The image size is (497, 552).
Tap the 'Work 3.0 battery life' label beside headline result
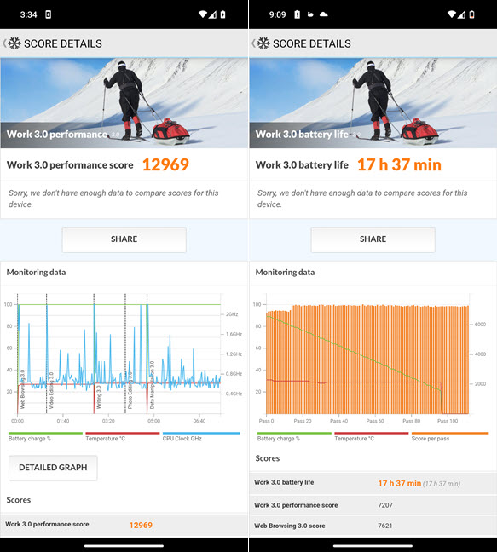pyautogui.click(x=302, y=165)
